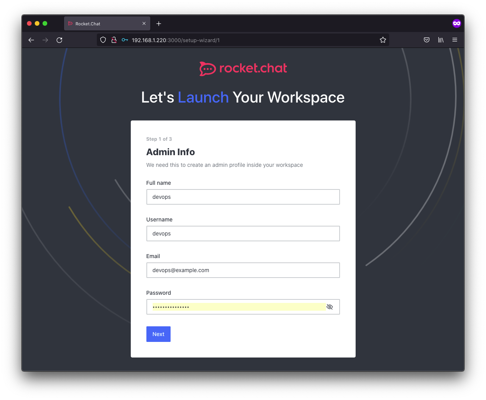Screen dimensions: 486x400
Task: Open a new browser tab
Action: (159, 24)
